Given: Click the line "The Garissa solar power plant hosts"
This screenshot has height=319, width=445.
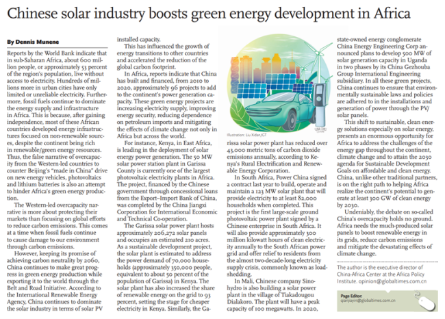Looking at the screenshot, I should (169, 226).
